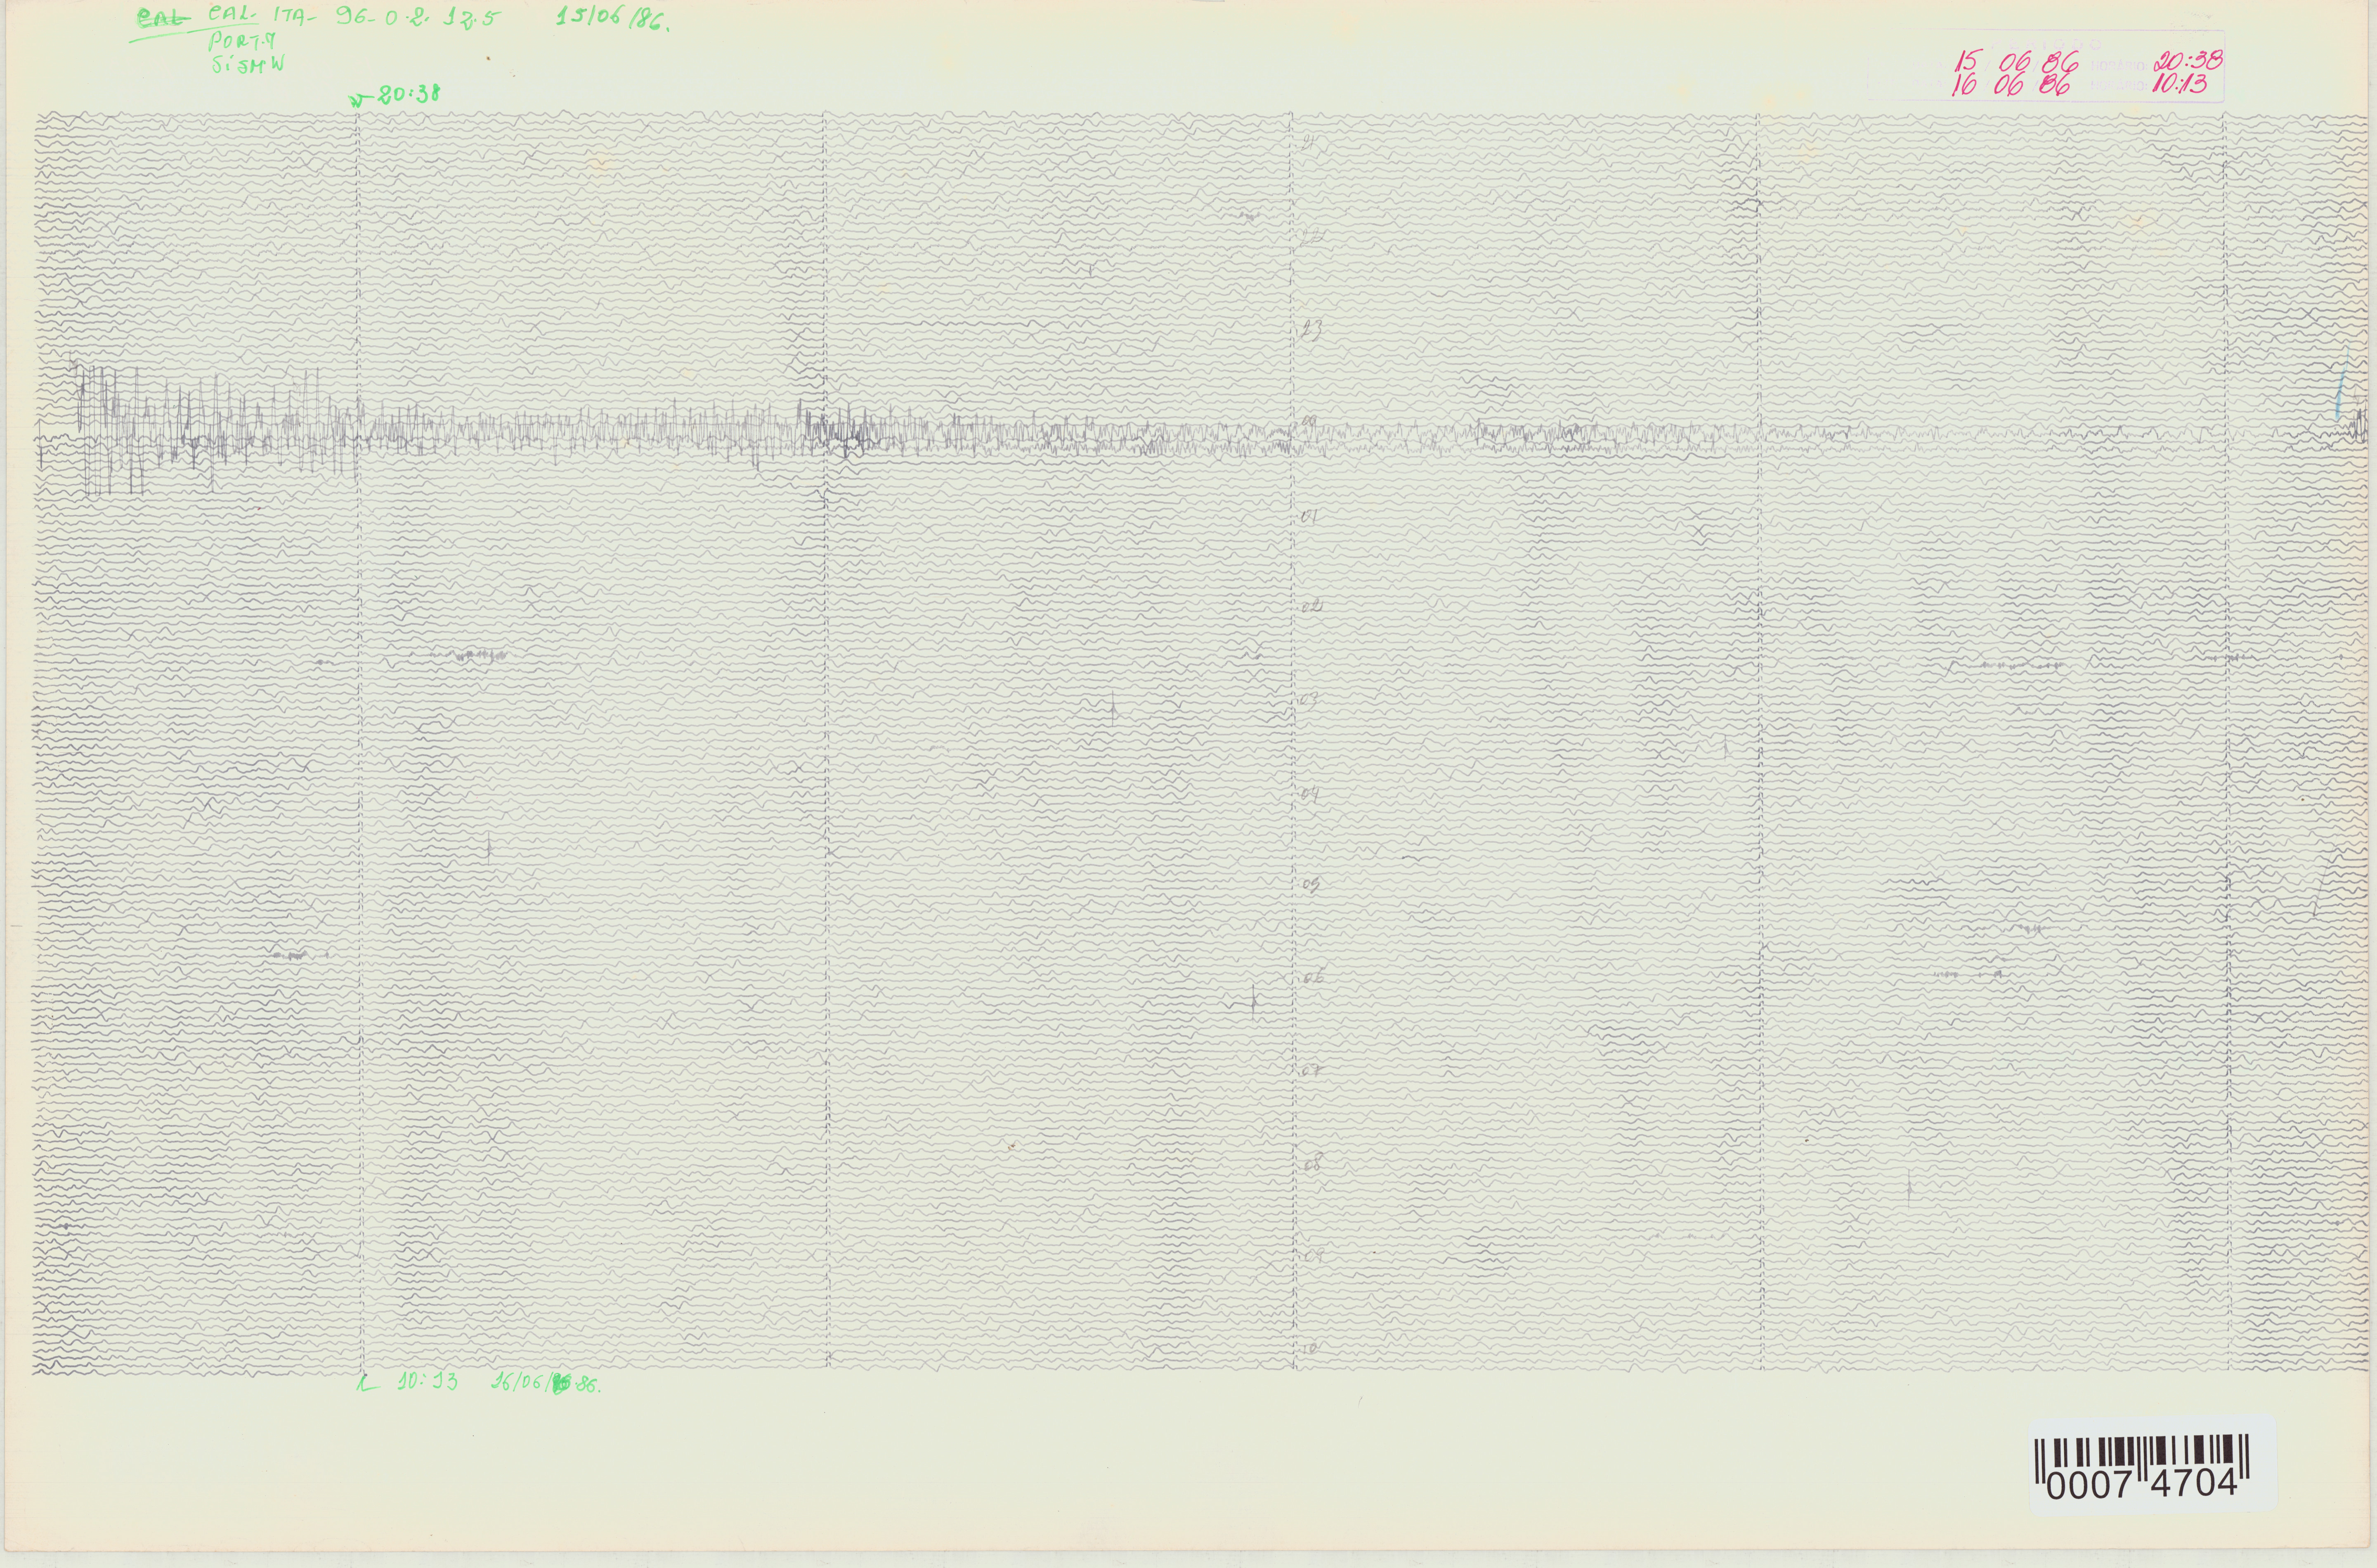Click the green bottom date 16/06/86
The image size is (2377, 1568).
[x=546, y=1384]
